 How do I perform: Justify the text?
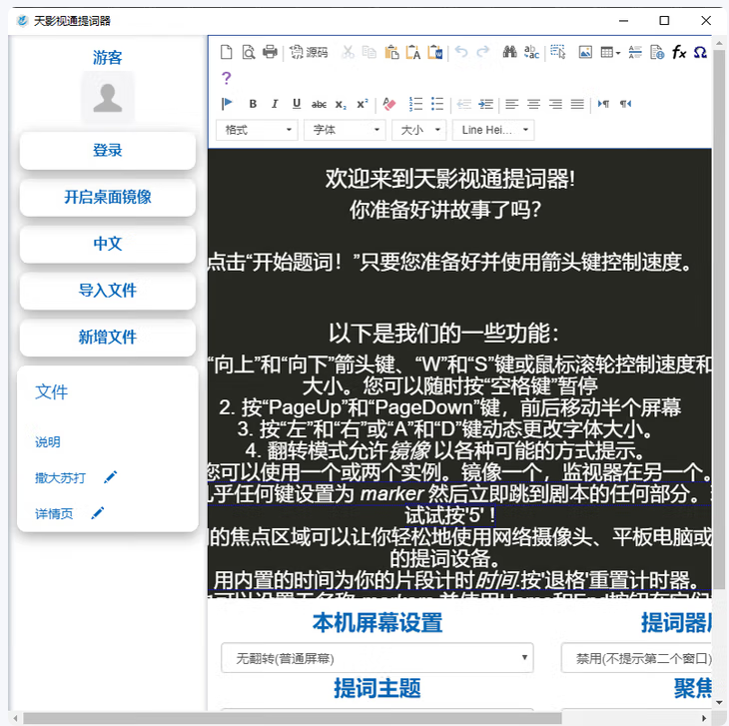[577, 104]
